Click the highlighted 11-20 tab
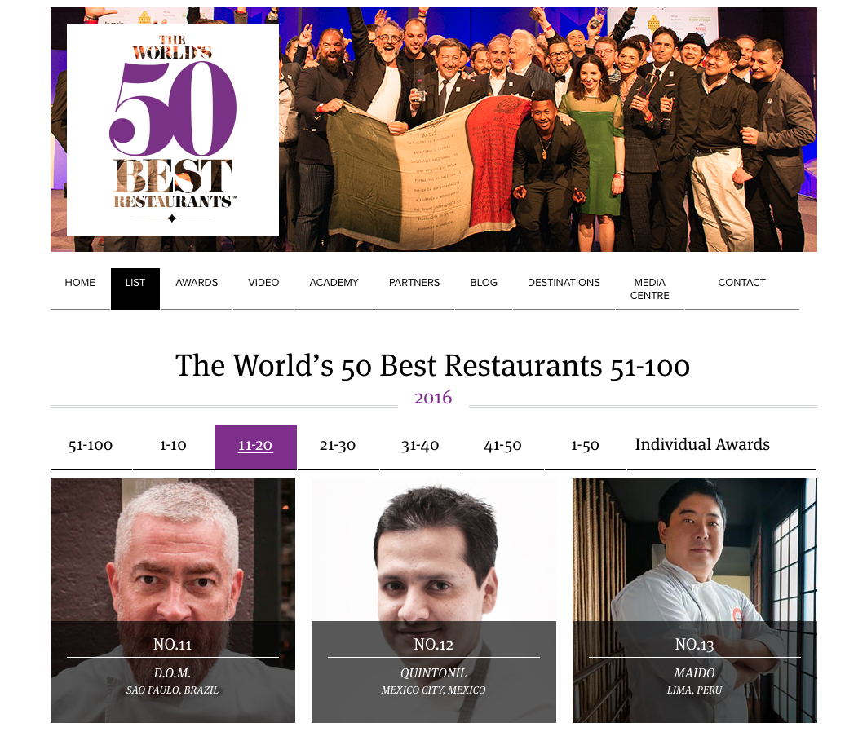The height and width of the screenshot is (736, 867). coord(255,447)
